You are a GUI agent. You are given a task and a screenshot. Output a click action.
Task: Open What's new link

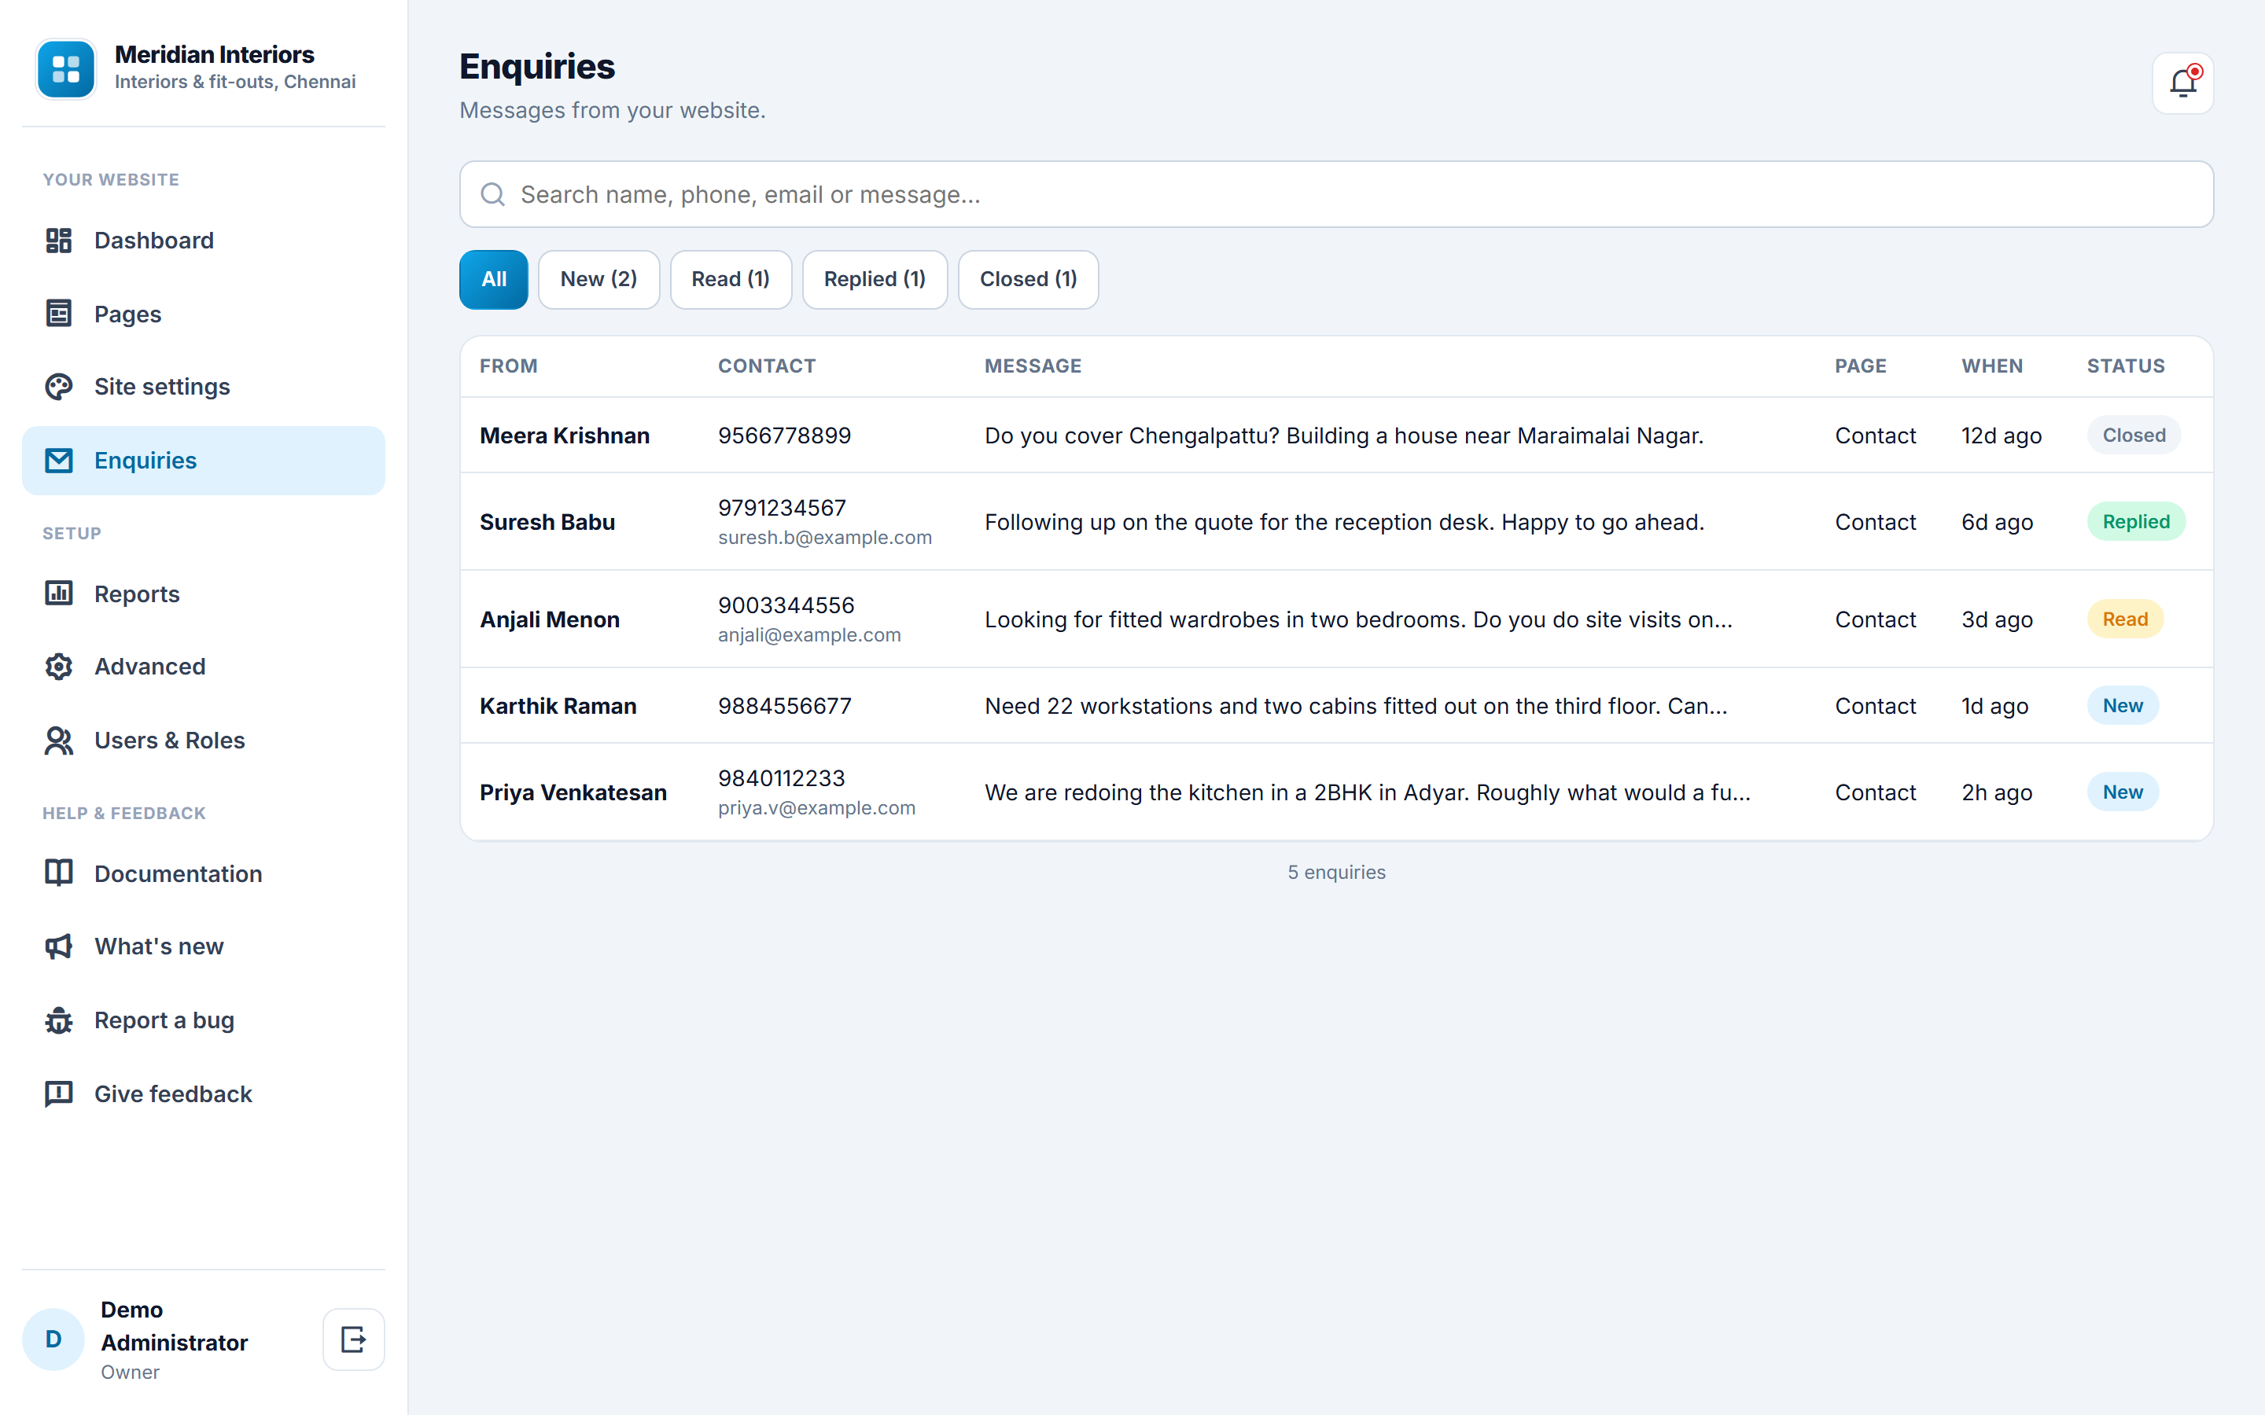click(x=204, y=946)
